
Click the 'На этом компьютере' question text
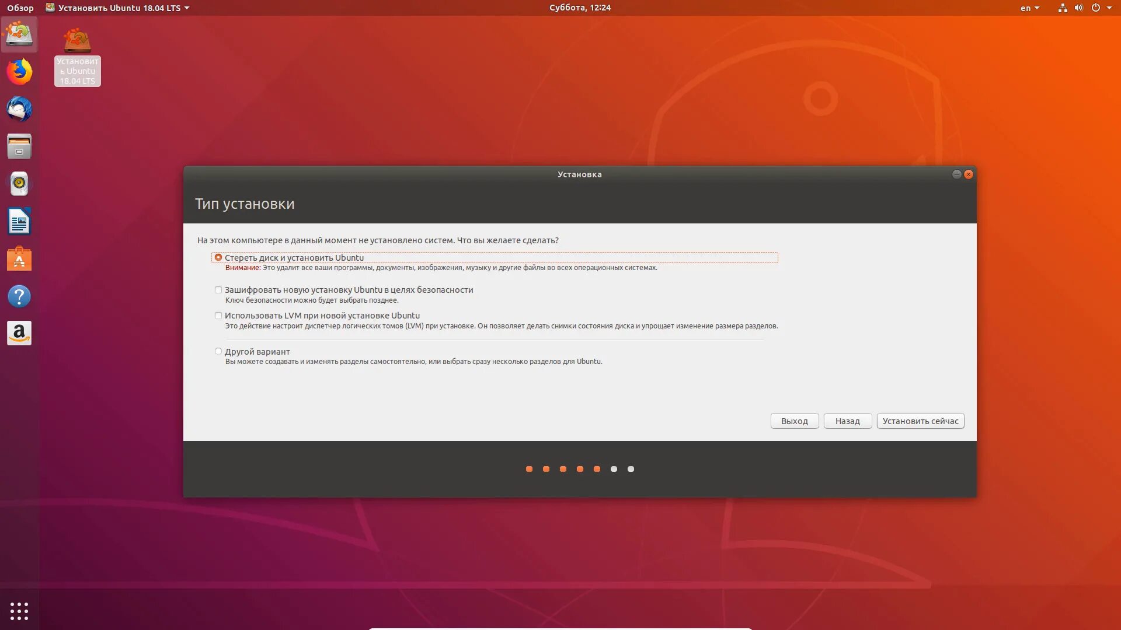pos(378,240)
